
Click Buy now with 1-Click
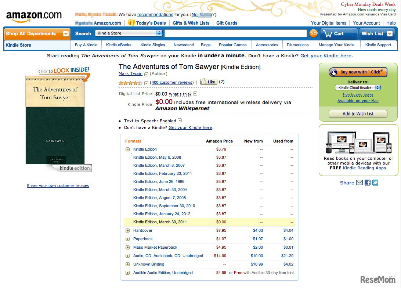click(358, 72)
